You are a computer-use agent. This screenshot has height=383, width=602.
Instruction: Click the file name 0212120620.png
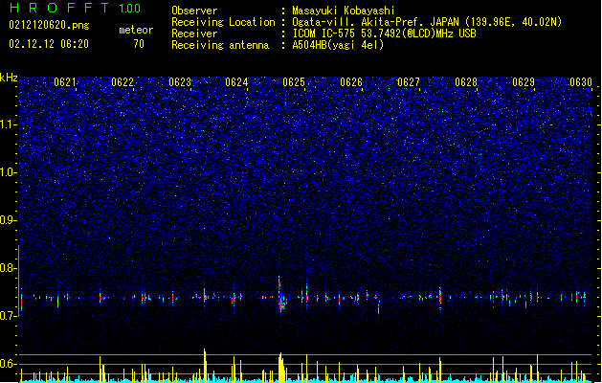tap(49, 26)
